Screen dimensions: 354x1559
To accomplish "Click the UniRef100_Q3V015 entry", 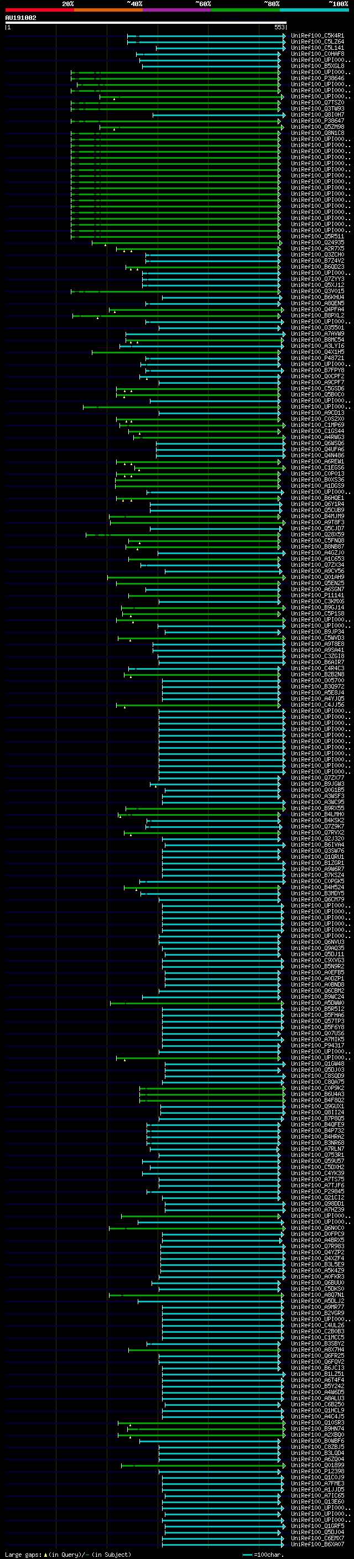I will pyautogui.click(x=317, y=291).
